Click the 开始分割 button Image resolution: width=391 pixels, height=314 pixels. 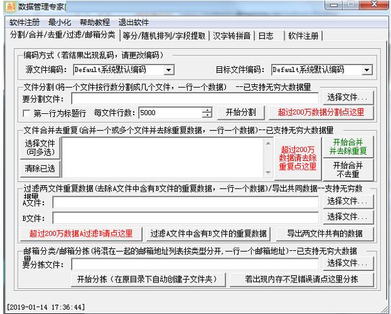click(x=241, y=113)
